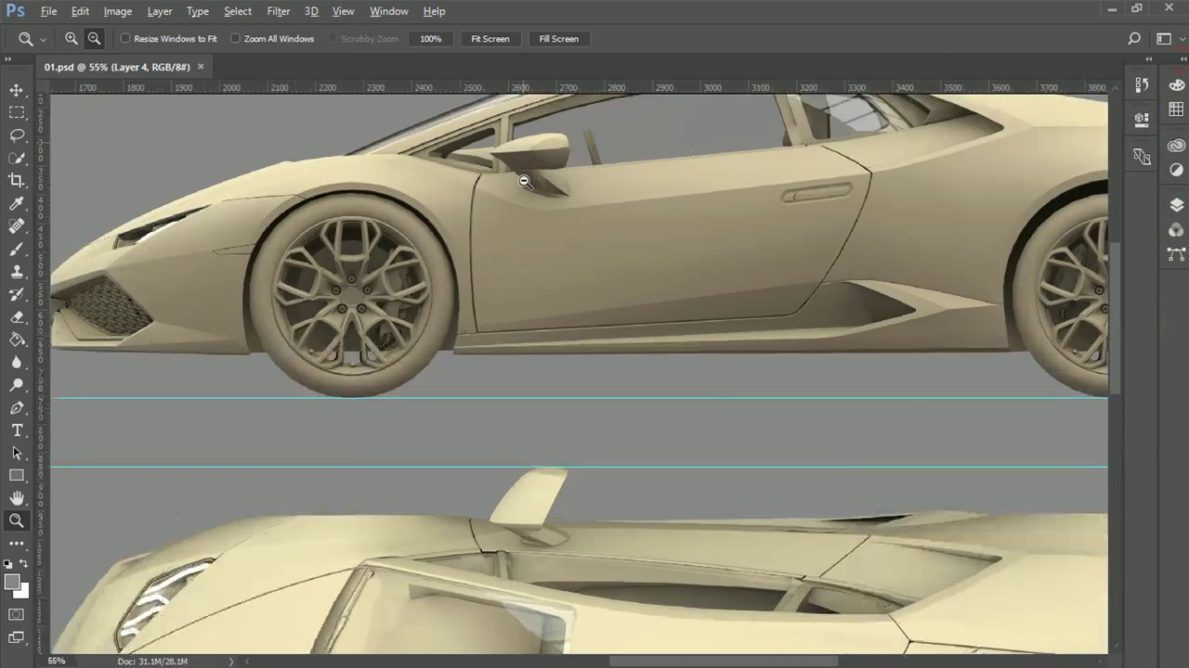The image size is (1189, 668).
Task: Expand the left toolbox to two columns
Action: point(8,59)
